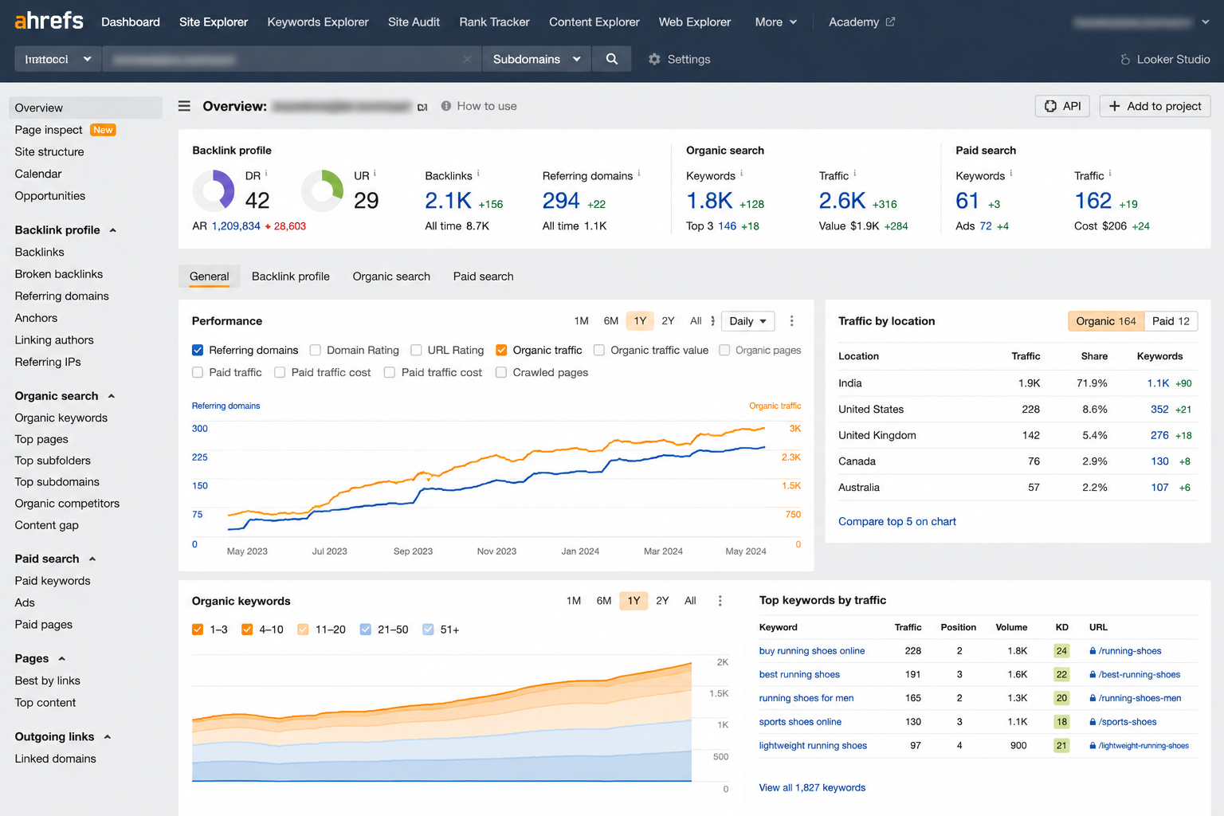Click the DR info icon

pyautogui.click(x=266, y=173)
